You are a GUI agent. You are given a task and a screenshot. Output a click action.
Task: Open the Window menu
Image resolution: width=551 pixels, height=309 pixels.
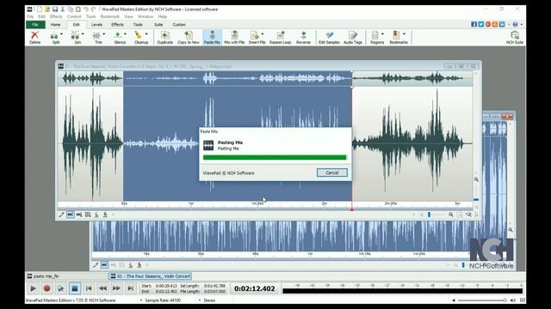click(x=145, y=16)
